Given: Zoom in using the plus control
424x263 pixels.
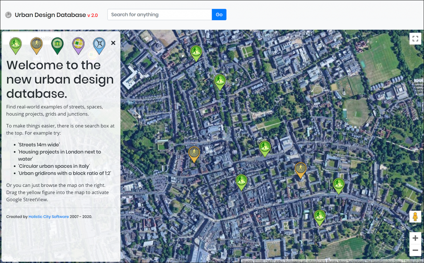Looking at the screenshot, I should 415,238.
